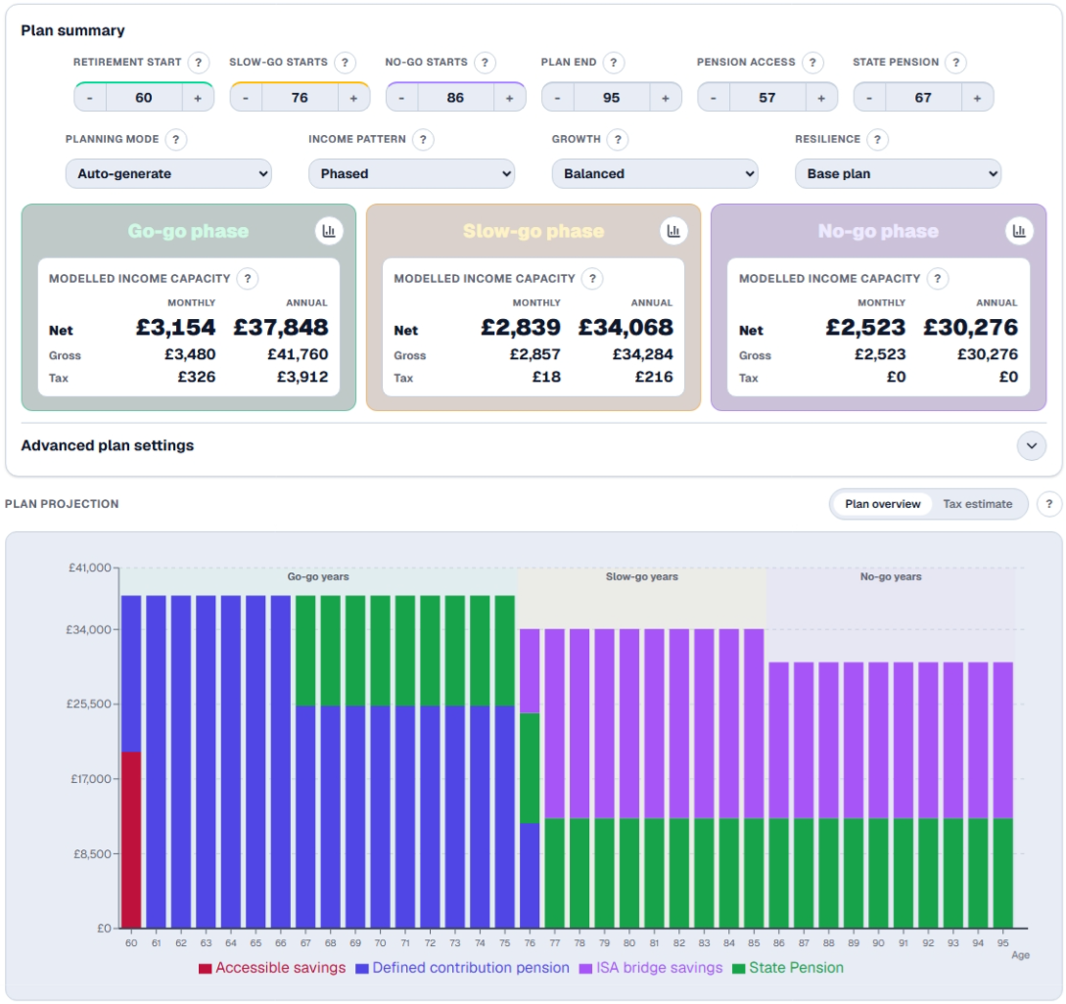Select the Plan overview tab

(882, 504)
